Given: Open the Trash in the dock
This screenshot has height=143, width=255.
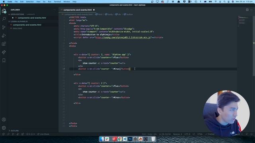Looking at the screenshot, I should coord(153,139).
